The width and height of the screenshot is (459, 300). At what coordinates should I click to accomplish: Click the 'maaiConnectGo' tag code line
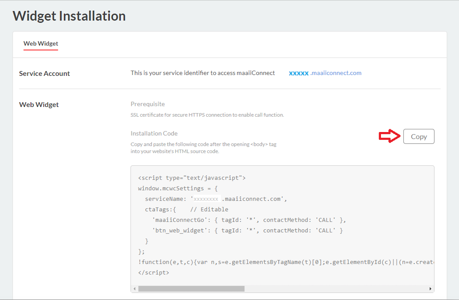click(249, 220)
